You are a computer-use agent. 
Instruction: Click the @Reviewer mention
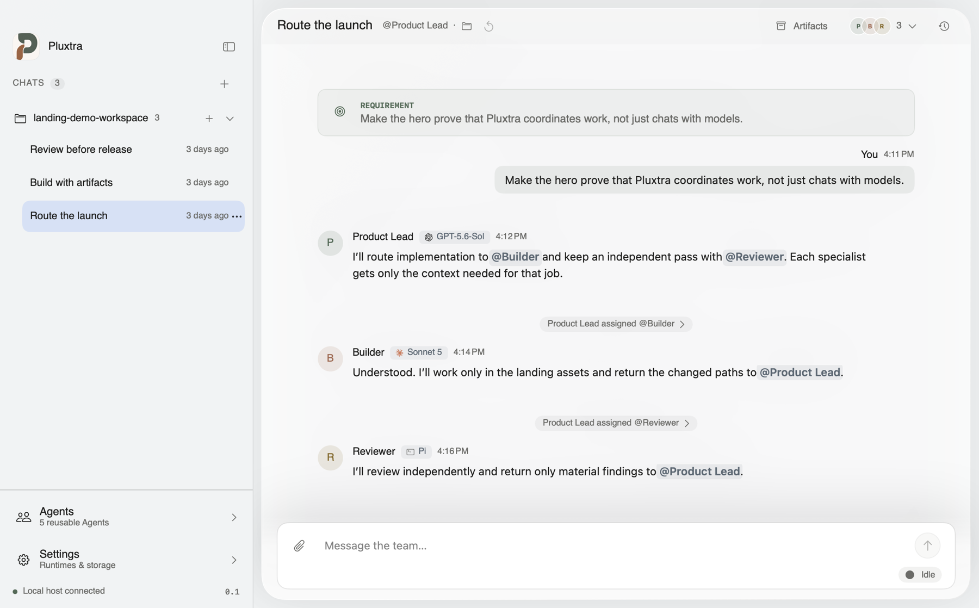point(754,257)
